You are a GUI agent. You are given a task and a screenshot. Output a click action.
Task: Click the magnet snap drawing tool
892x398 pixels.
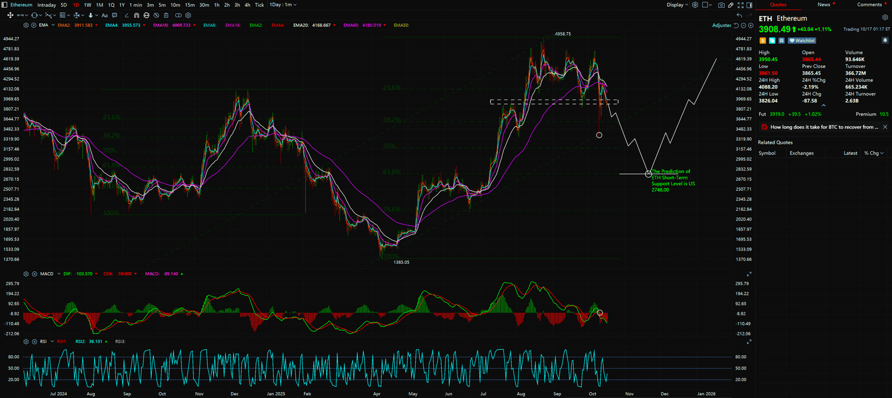click(137, 15)
